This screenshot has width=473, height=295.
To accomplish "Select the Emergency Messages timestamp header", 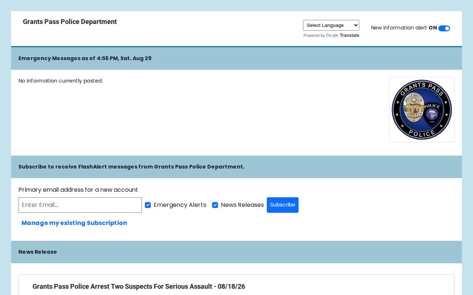I will pyautogui.click(x=85, y=58).
